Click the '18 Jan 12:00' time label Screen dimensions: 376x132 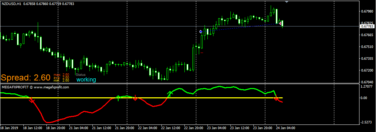click(33, 128)
